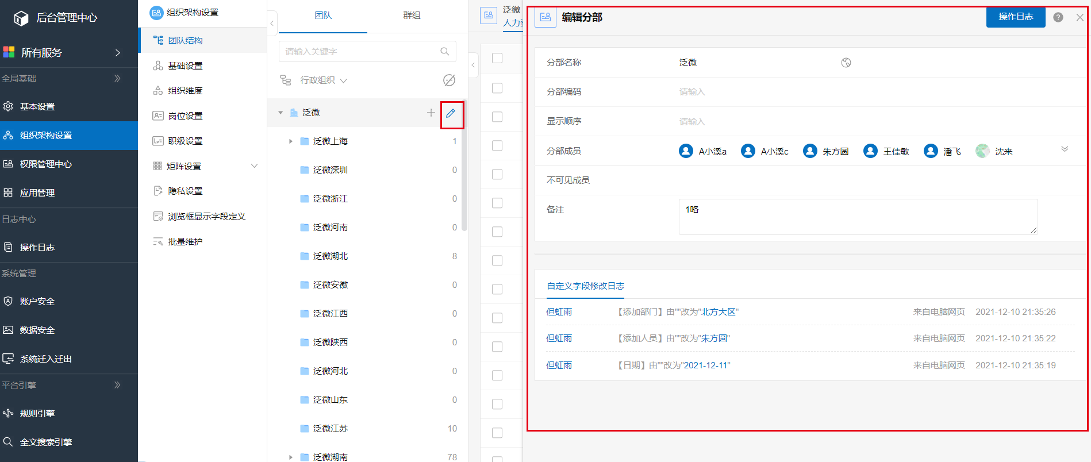Switch to the 群组 tab
Screen dimensions: 1091x462
(x=412, y=16)
